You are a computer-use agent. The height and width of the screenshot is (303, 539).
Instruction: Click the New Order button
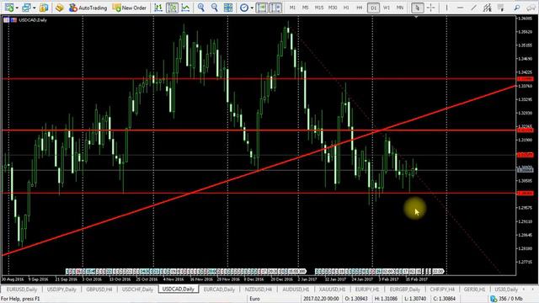click(130, 8)
